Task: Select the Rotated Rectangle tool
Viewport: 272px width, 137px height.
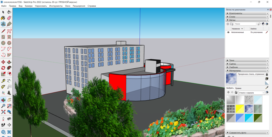Action: click(9, 37)
